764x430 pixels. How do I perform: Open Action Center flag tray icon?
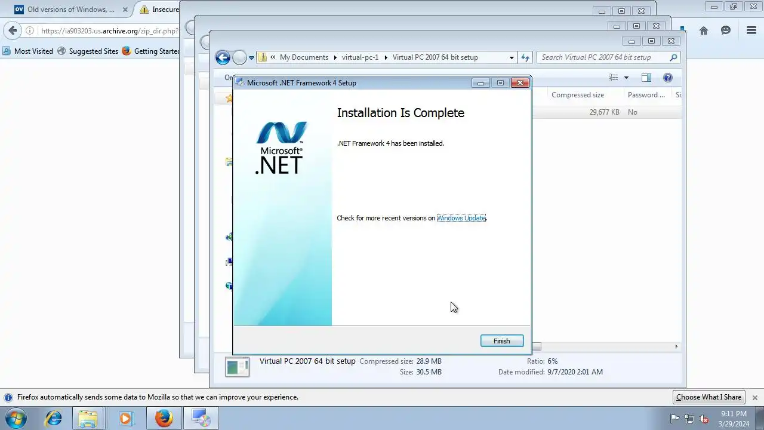[674, 419]
